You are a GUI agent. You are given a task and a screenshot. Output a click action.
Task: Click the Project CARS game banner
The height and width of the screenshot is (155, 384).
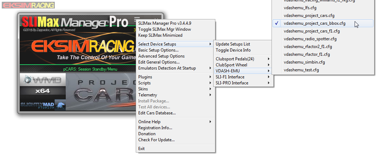pos(101,92)
